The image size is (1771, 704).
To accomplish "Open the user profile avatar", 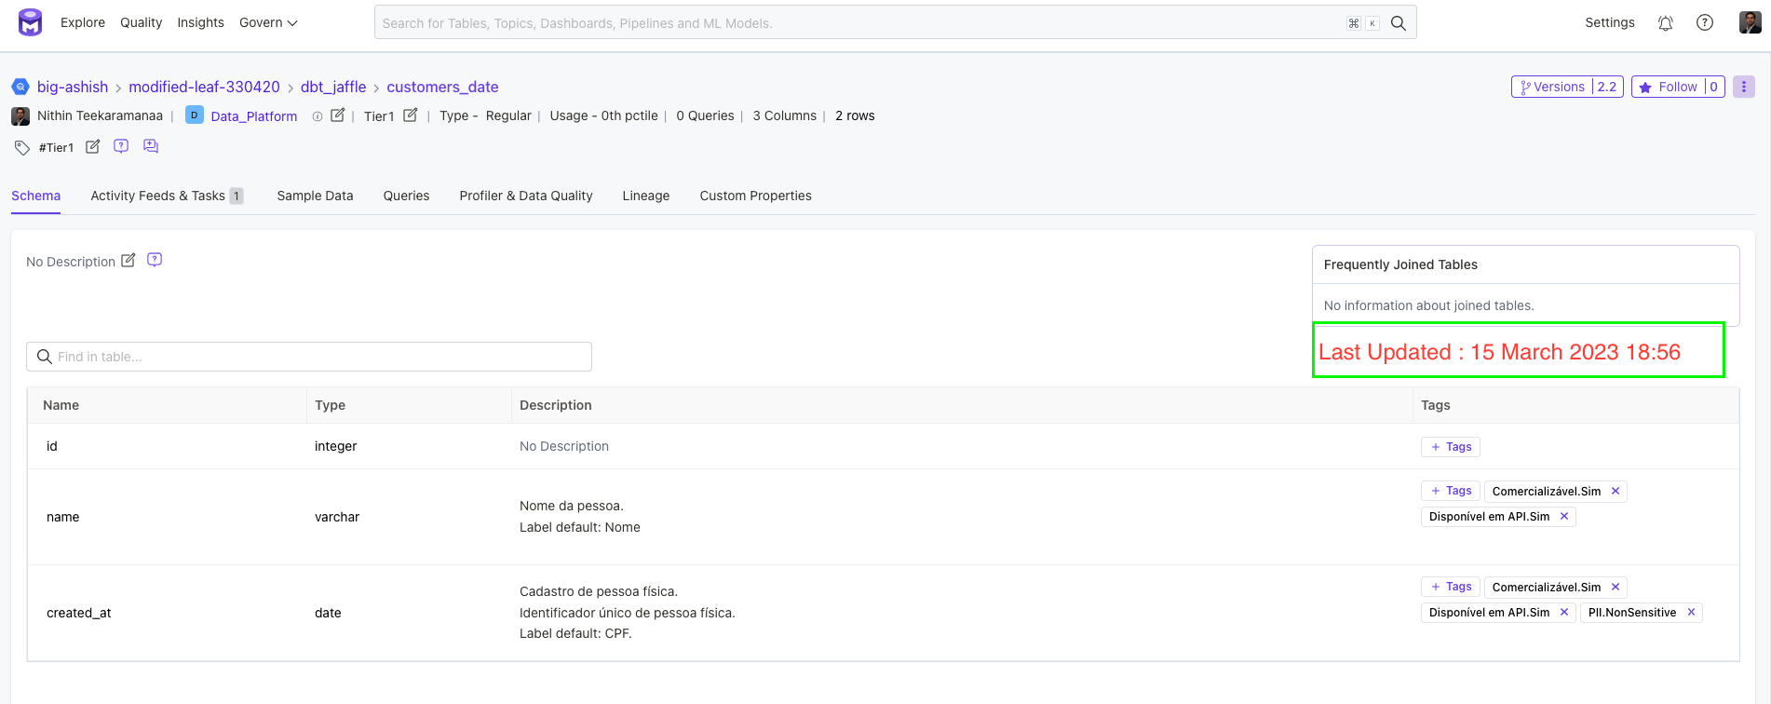I will coord(1750,22).
